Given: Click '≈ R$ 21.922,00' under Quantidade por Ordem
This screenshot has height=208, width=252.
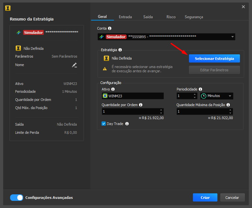Looking at the screenshot, I should pos(151,118).
